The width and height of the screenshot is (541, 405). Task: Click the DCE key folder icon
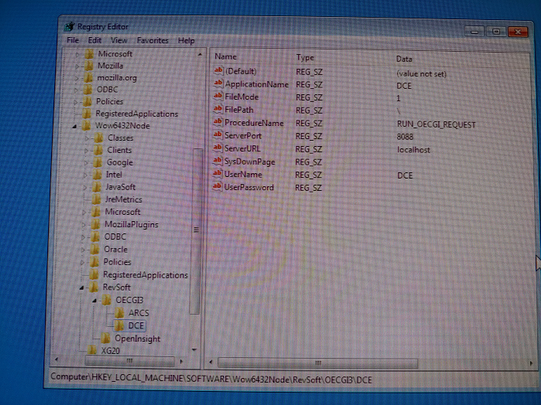coord(119,325)
